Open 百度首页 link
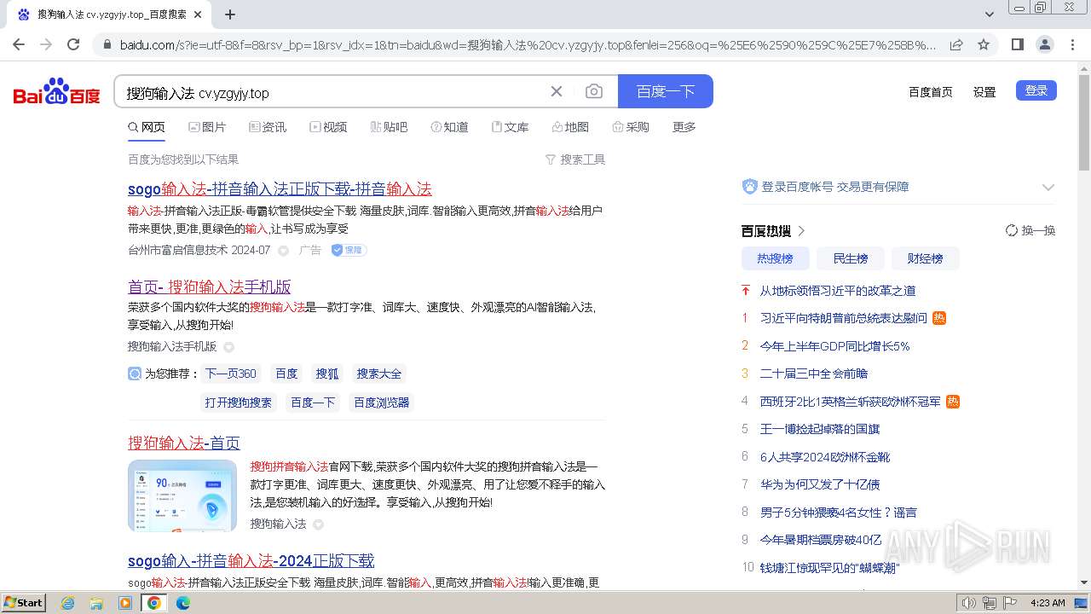The width and height of the screenshot is (1091, 614). pyautogui.click(x=931, y=92)
